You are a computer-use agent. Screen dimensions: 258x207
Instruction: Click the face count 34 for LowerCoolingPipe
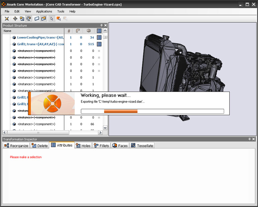(92, 38)
